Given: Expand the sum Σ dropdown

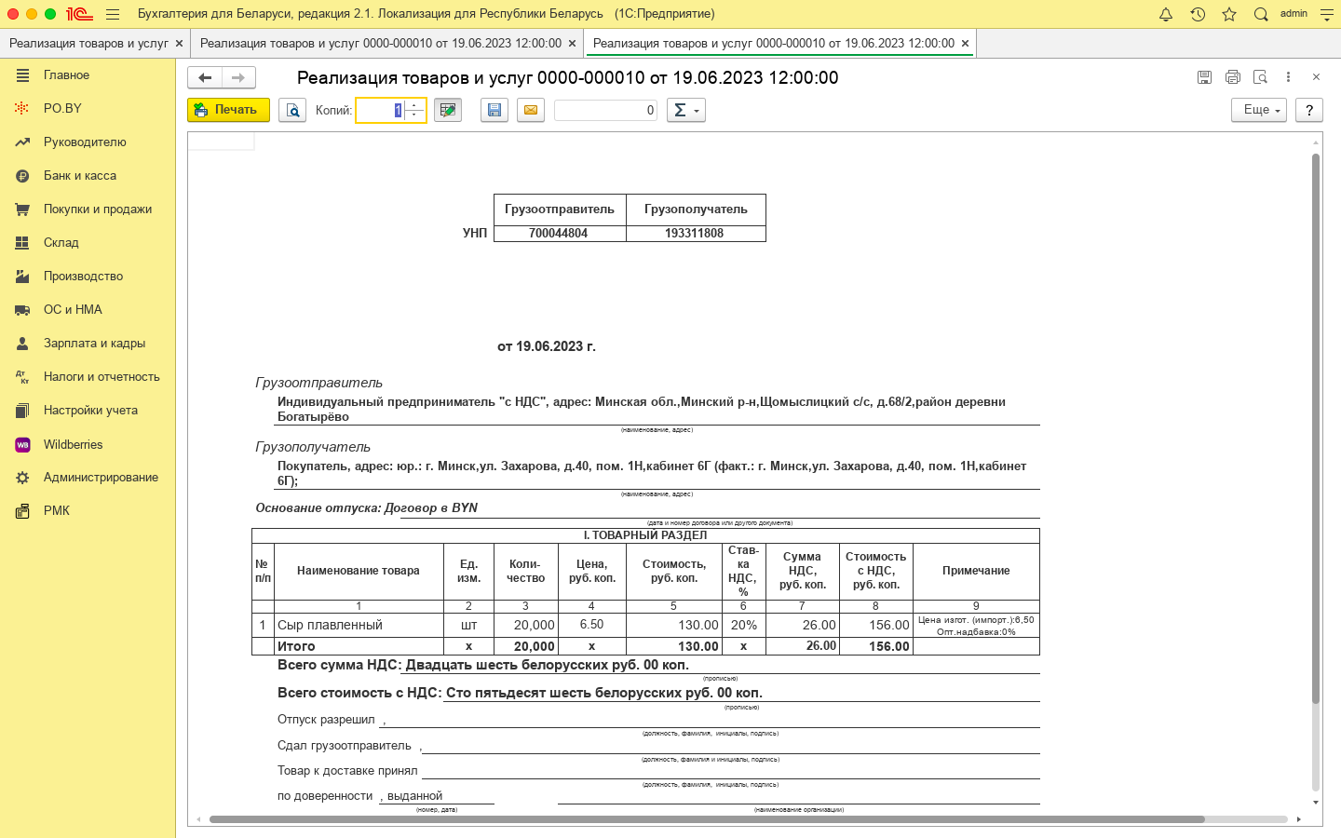Looking at the screenshot, I should [686, 110].
